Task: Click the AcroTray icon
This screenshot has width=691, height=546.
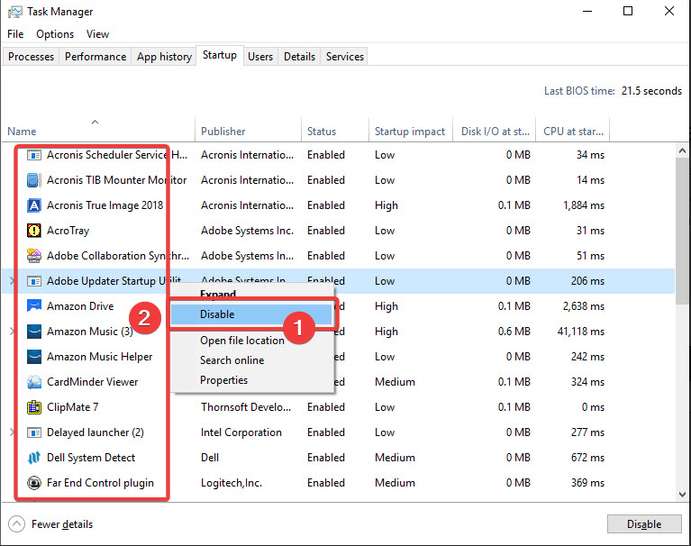Action: pos(34,231)
